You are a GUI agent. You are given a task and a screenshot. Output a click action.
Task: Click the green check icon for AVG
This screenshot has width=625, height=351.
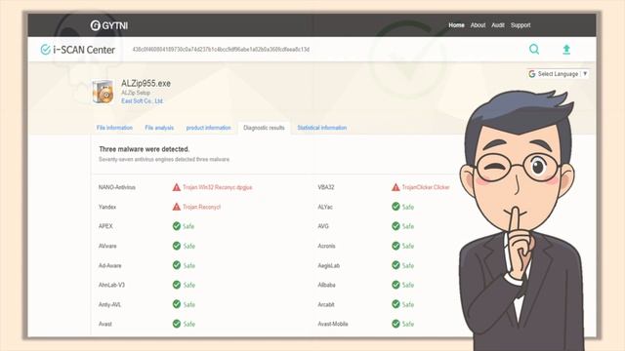(396, 226)
